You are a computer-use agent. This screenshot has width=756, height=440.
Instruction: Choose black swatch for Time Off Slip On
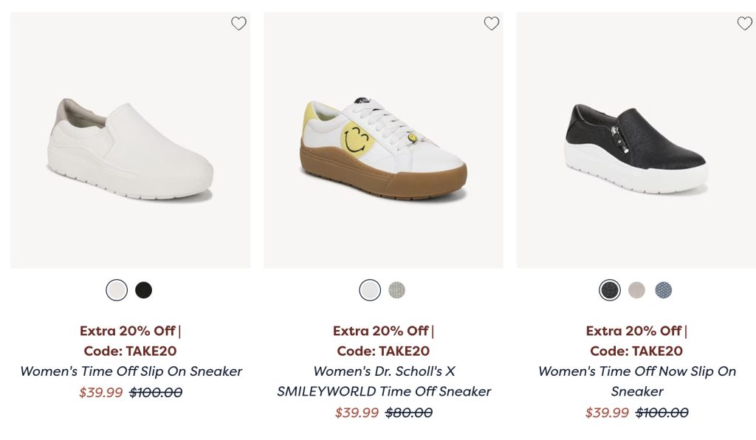coord(144,290)
